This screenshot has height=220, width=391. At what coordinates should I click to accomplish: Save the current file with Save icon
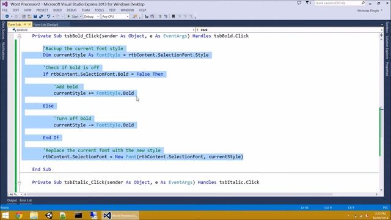click(x=35, y=16)
